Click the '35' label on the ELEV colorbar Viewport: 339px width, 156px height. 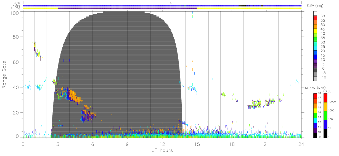click(322, 38)
